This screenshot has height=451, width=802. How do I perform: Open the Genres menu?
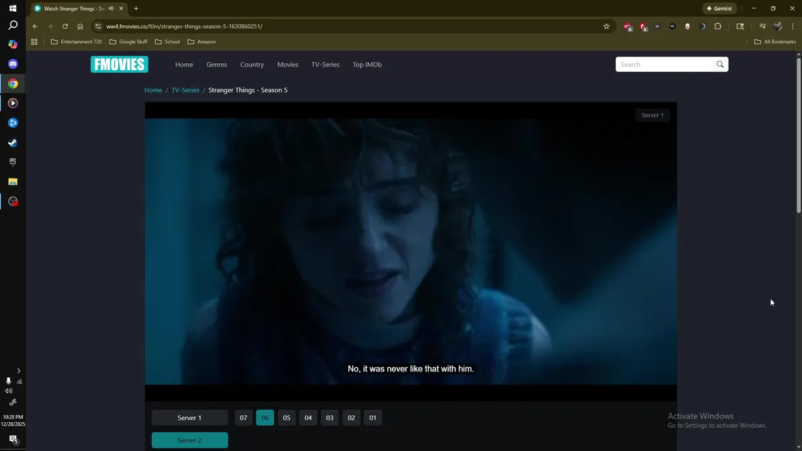217,65
